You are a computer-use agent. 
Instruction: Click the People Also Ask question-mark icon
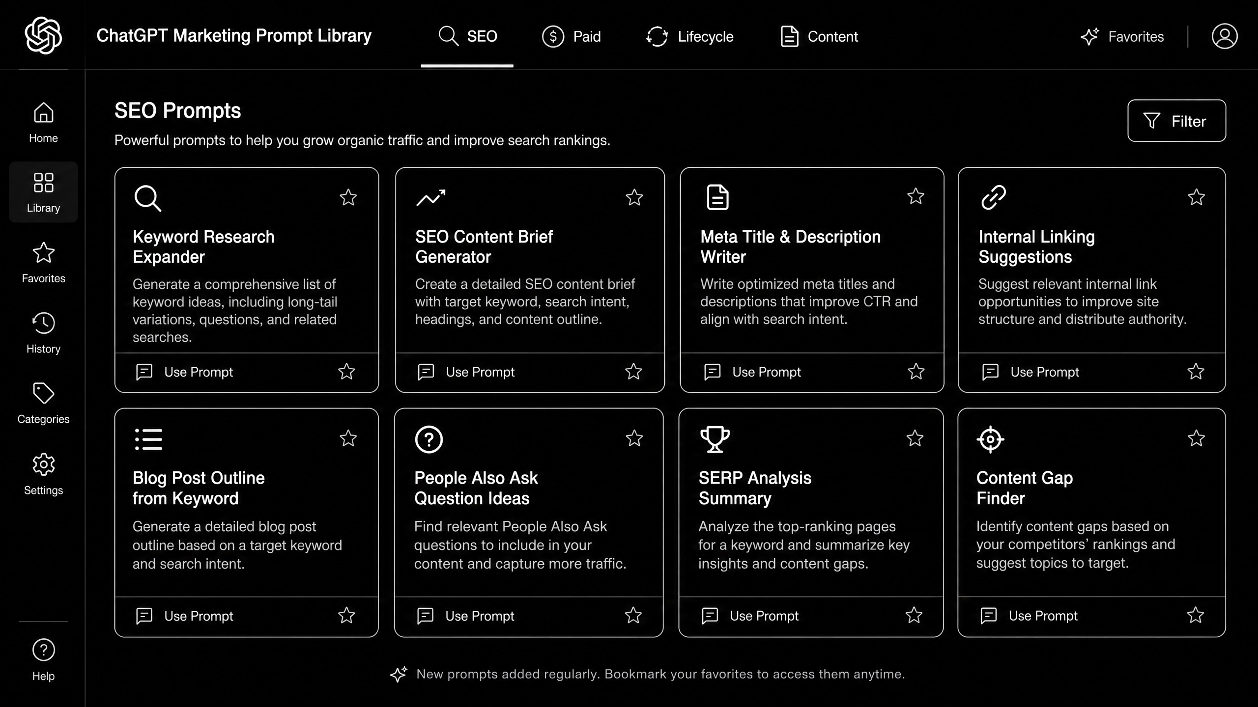point(429,439)
